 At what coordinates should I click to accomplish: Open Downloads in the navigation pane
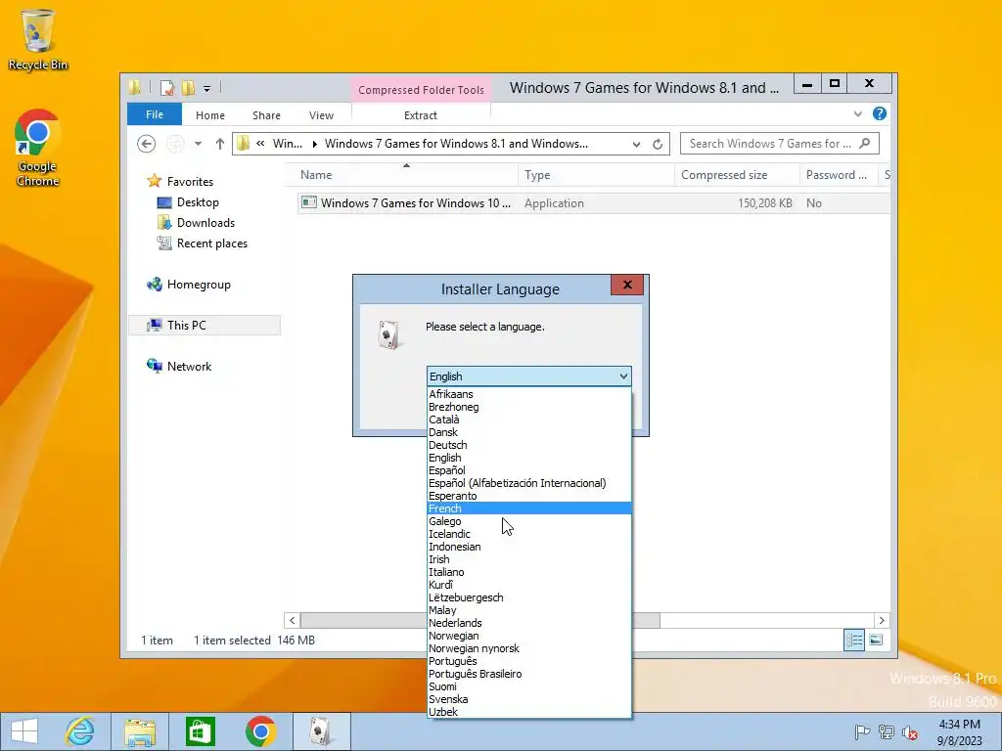pyautogui.click(x=205, y=223)
